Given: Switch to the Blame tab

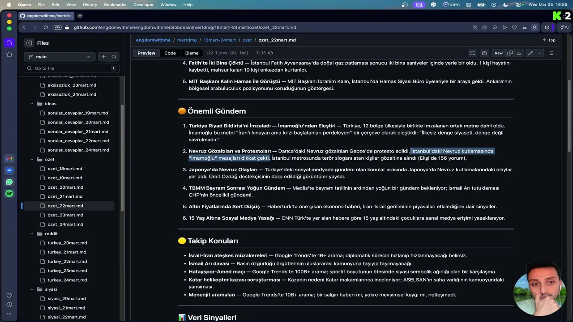Looking at the screenshot, I should [192, 53].
